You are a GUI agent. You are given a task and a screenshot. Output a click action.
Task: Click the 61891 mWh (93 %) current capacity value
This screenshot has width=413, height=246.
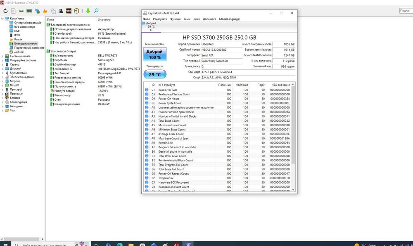point(110,86)
